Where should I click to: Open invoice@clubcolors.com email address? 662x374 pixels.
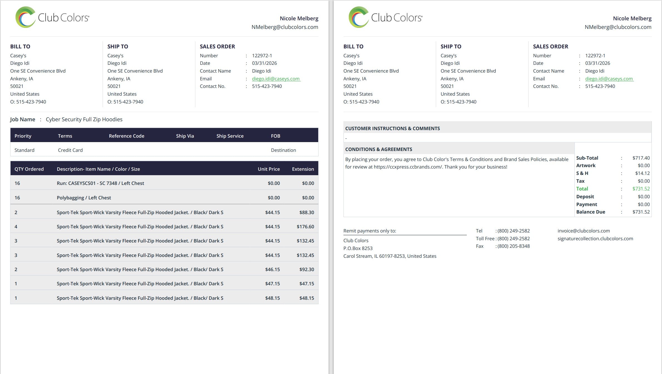pos(584,231)
